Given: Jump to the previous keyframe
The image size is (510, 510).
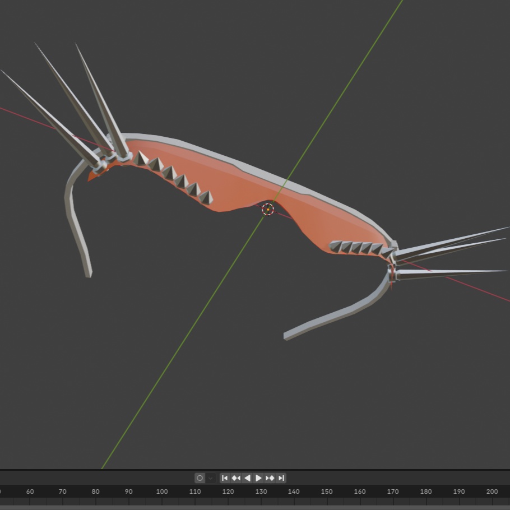Looking at the screenshot, I should pos(236,478).
